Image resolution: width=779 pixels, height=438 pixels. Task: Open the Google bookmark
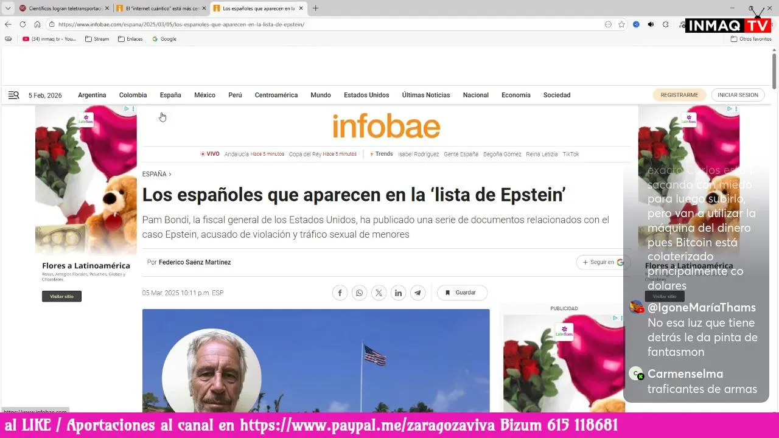pyautogui.click(x=164, y=39)
